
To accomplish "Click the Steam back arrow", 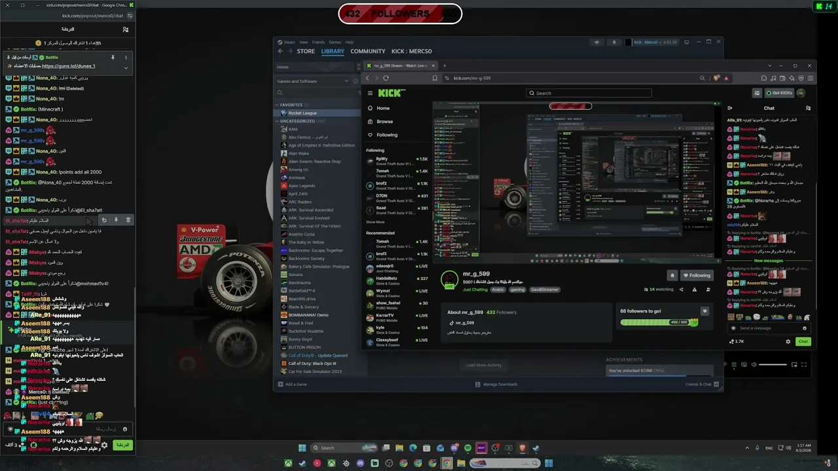I will point(280,51).
